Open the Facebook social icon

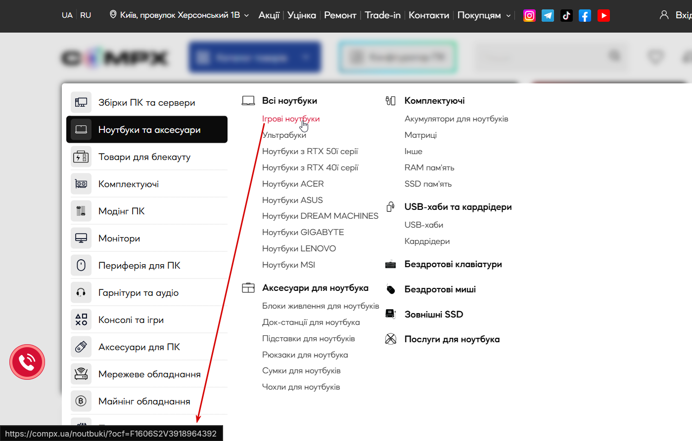585,16
